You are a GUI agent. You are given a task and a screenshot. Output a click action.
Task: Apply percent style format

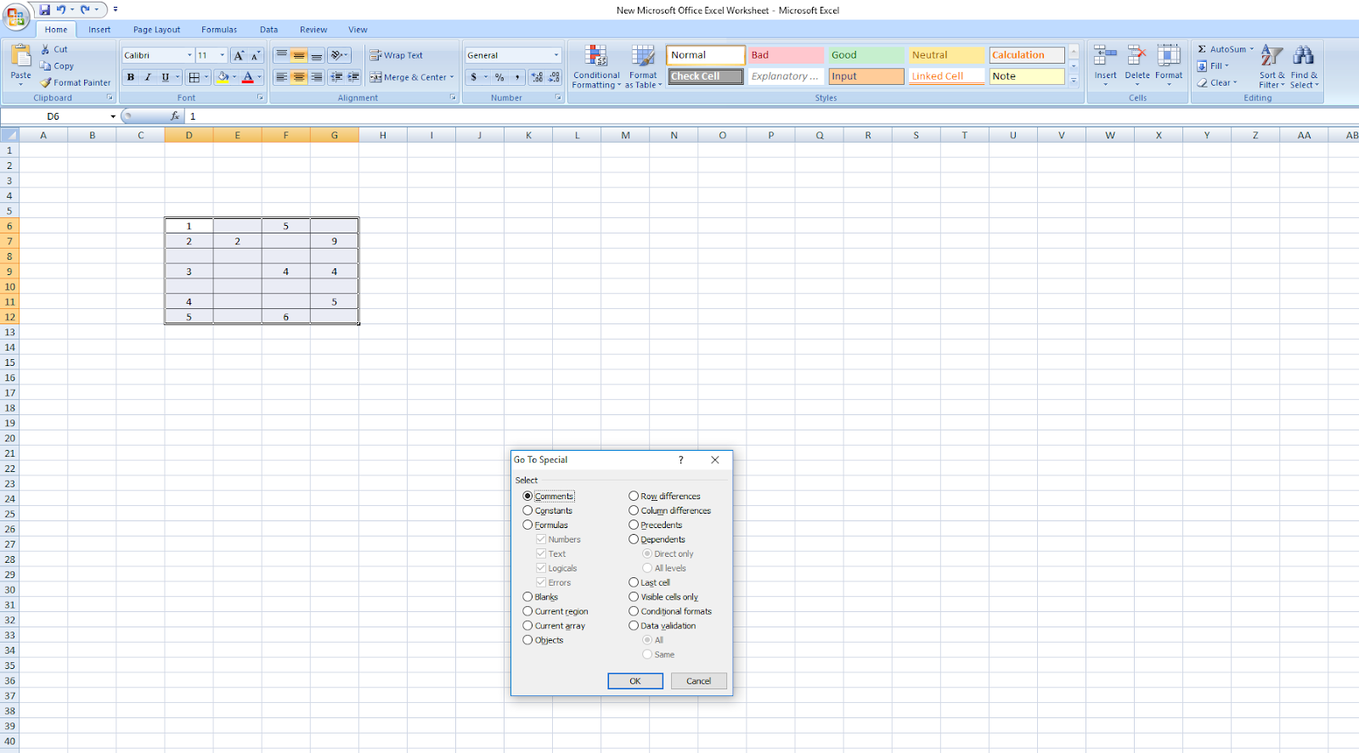[x=499, y=77]
